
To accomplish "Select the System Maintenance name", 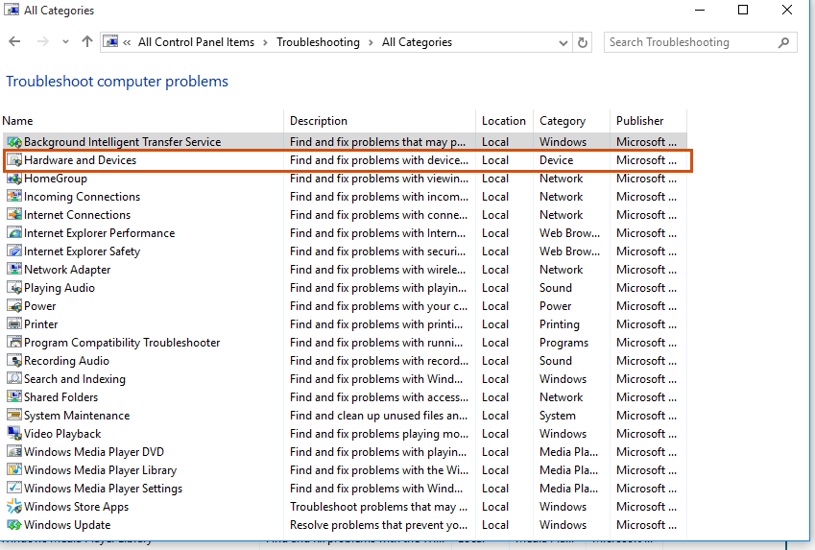I will coord(77,416).
